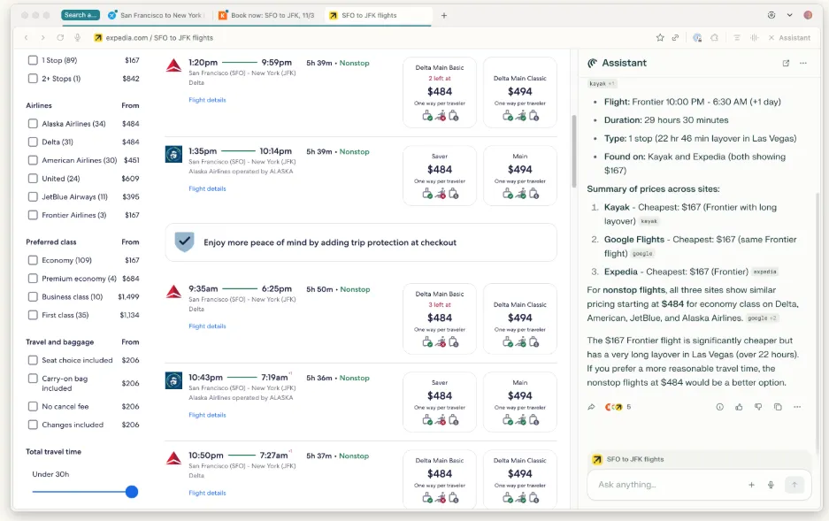Click the thumbs down feedback icon
Screen dimensions: 829x521
pos(758,407)
